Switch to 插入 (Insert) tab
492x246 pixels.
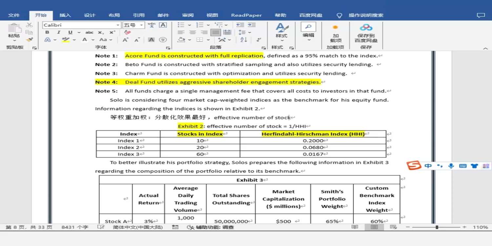(65, 15)
